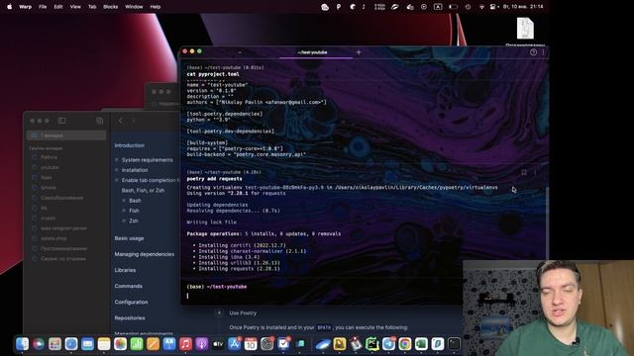Focus the Warp command input line
Viewport: 634px width, 356px height.
point(324,296)
